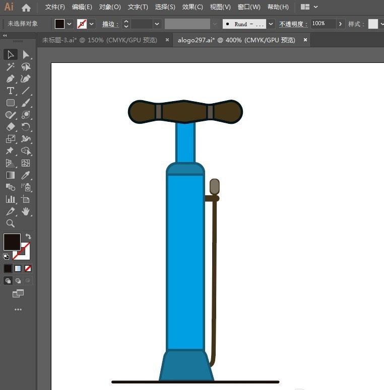The height and width of the screenshot is (390, 384).
Task: Set paint mode to None
Action: pos(28,268)
